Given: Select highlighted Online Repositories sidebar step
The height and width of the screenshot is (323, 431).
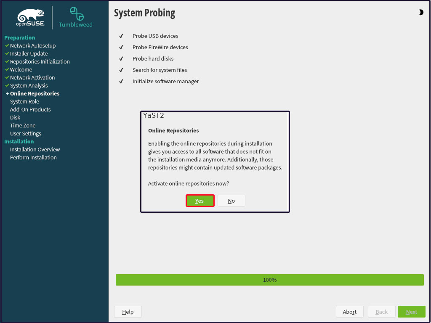Looking at the screenshot, I should tap(35, 93).
